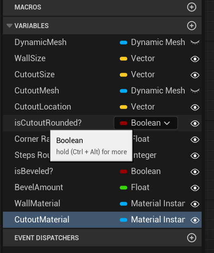Toggle CutoutMesh closed eye visibility
214x253 pixels.
[195, 91]
